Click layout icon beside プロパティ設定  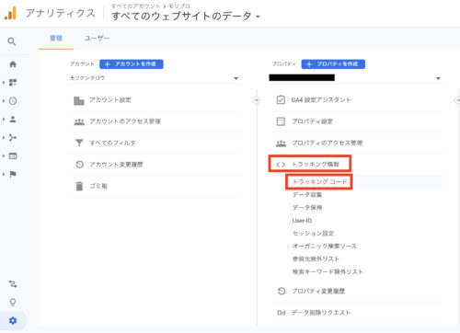(x=281, y=121)
